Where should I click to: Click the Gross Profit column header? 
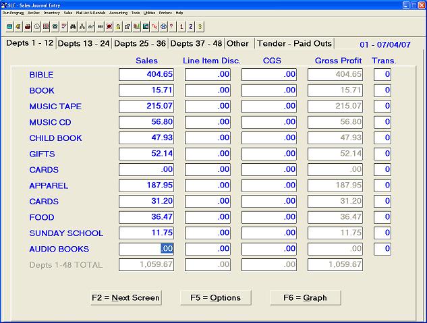pyautogui.click(x=338, y=61)
